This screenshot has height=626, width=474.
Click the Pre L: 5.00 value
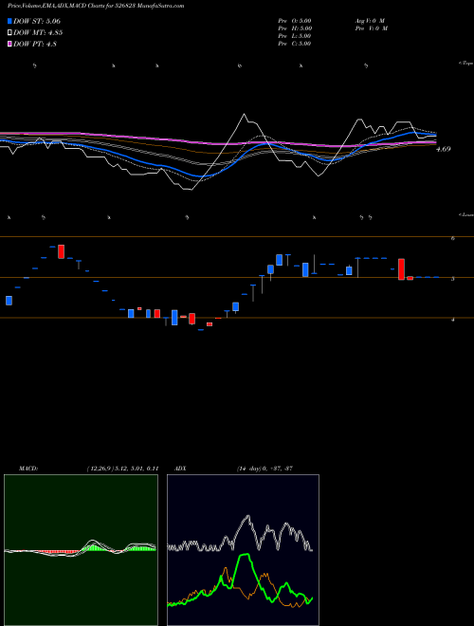coord(295,36)
